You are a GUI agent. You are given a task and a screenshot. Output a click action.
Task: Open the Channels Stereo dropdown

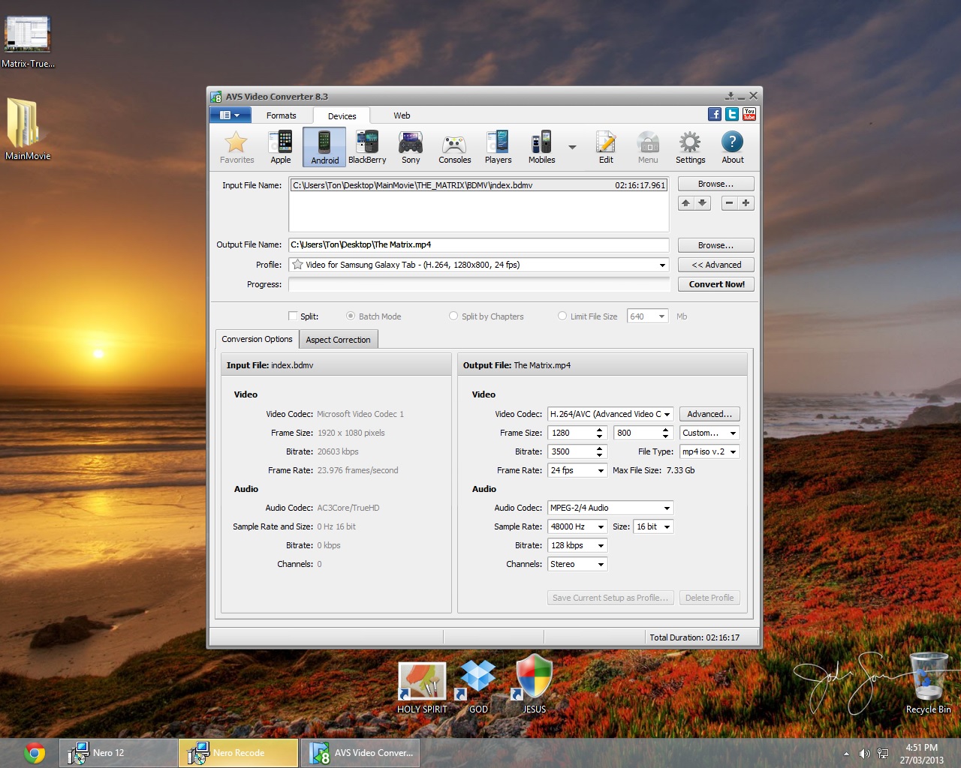click(x=577, y=564)
